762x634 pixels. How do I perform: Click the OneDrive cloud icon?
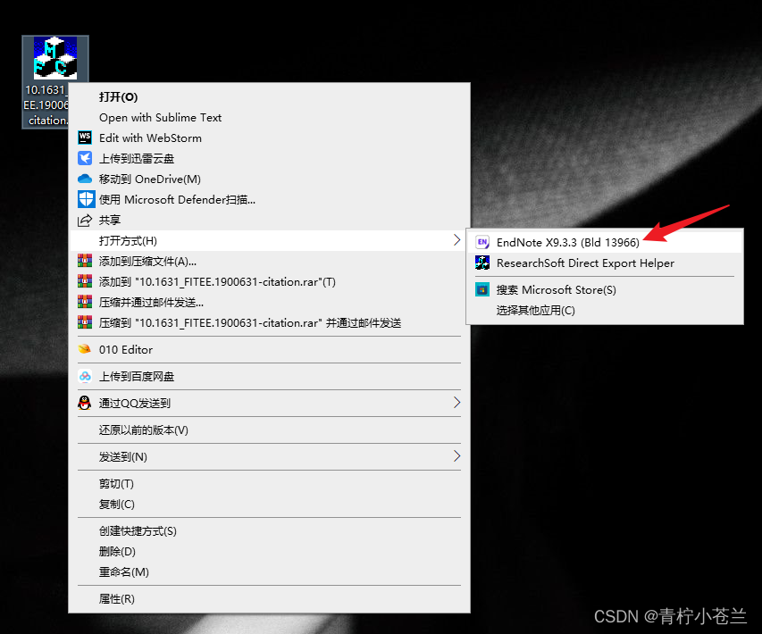85,179
